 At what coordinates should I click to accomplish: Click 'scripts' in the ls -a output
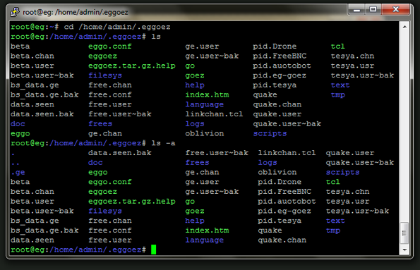(343, 173)
